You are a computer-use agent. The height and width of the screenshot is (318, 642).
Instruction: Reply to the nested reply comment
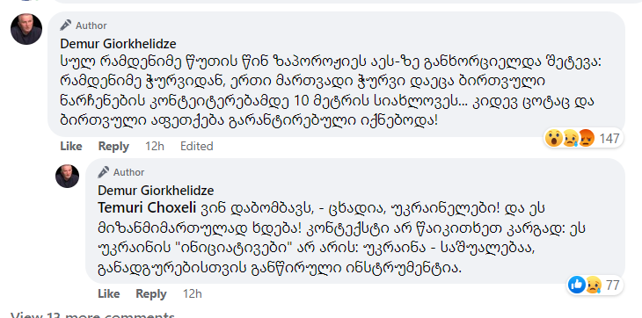[151, 293]
